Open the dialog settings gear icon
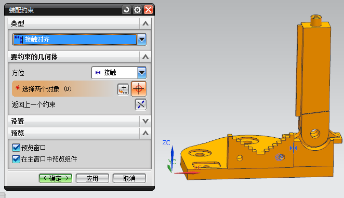 pos(137,10)
